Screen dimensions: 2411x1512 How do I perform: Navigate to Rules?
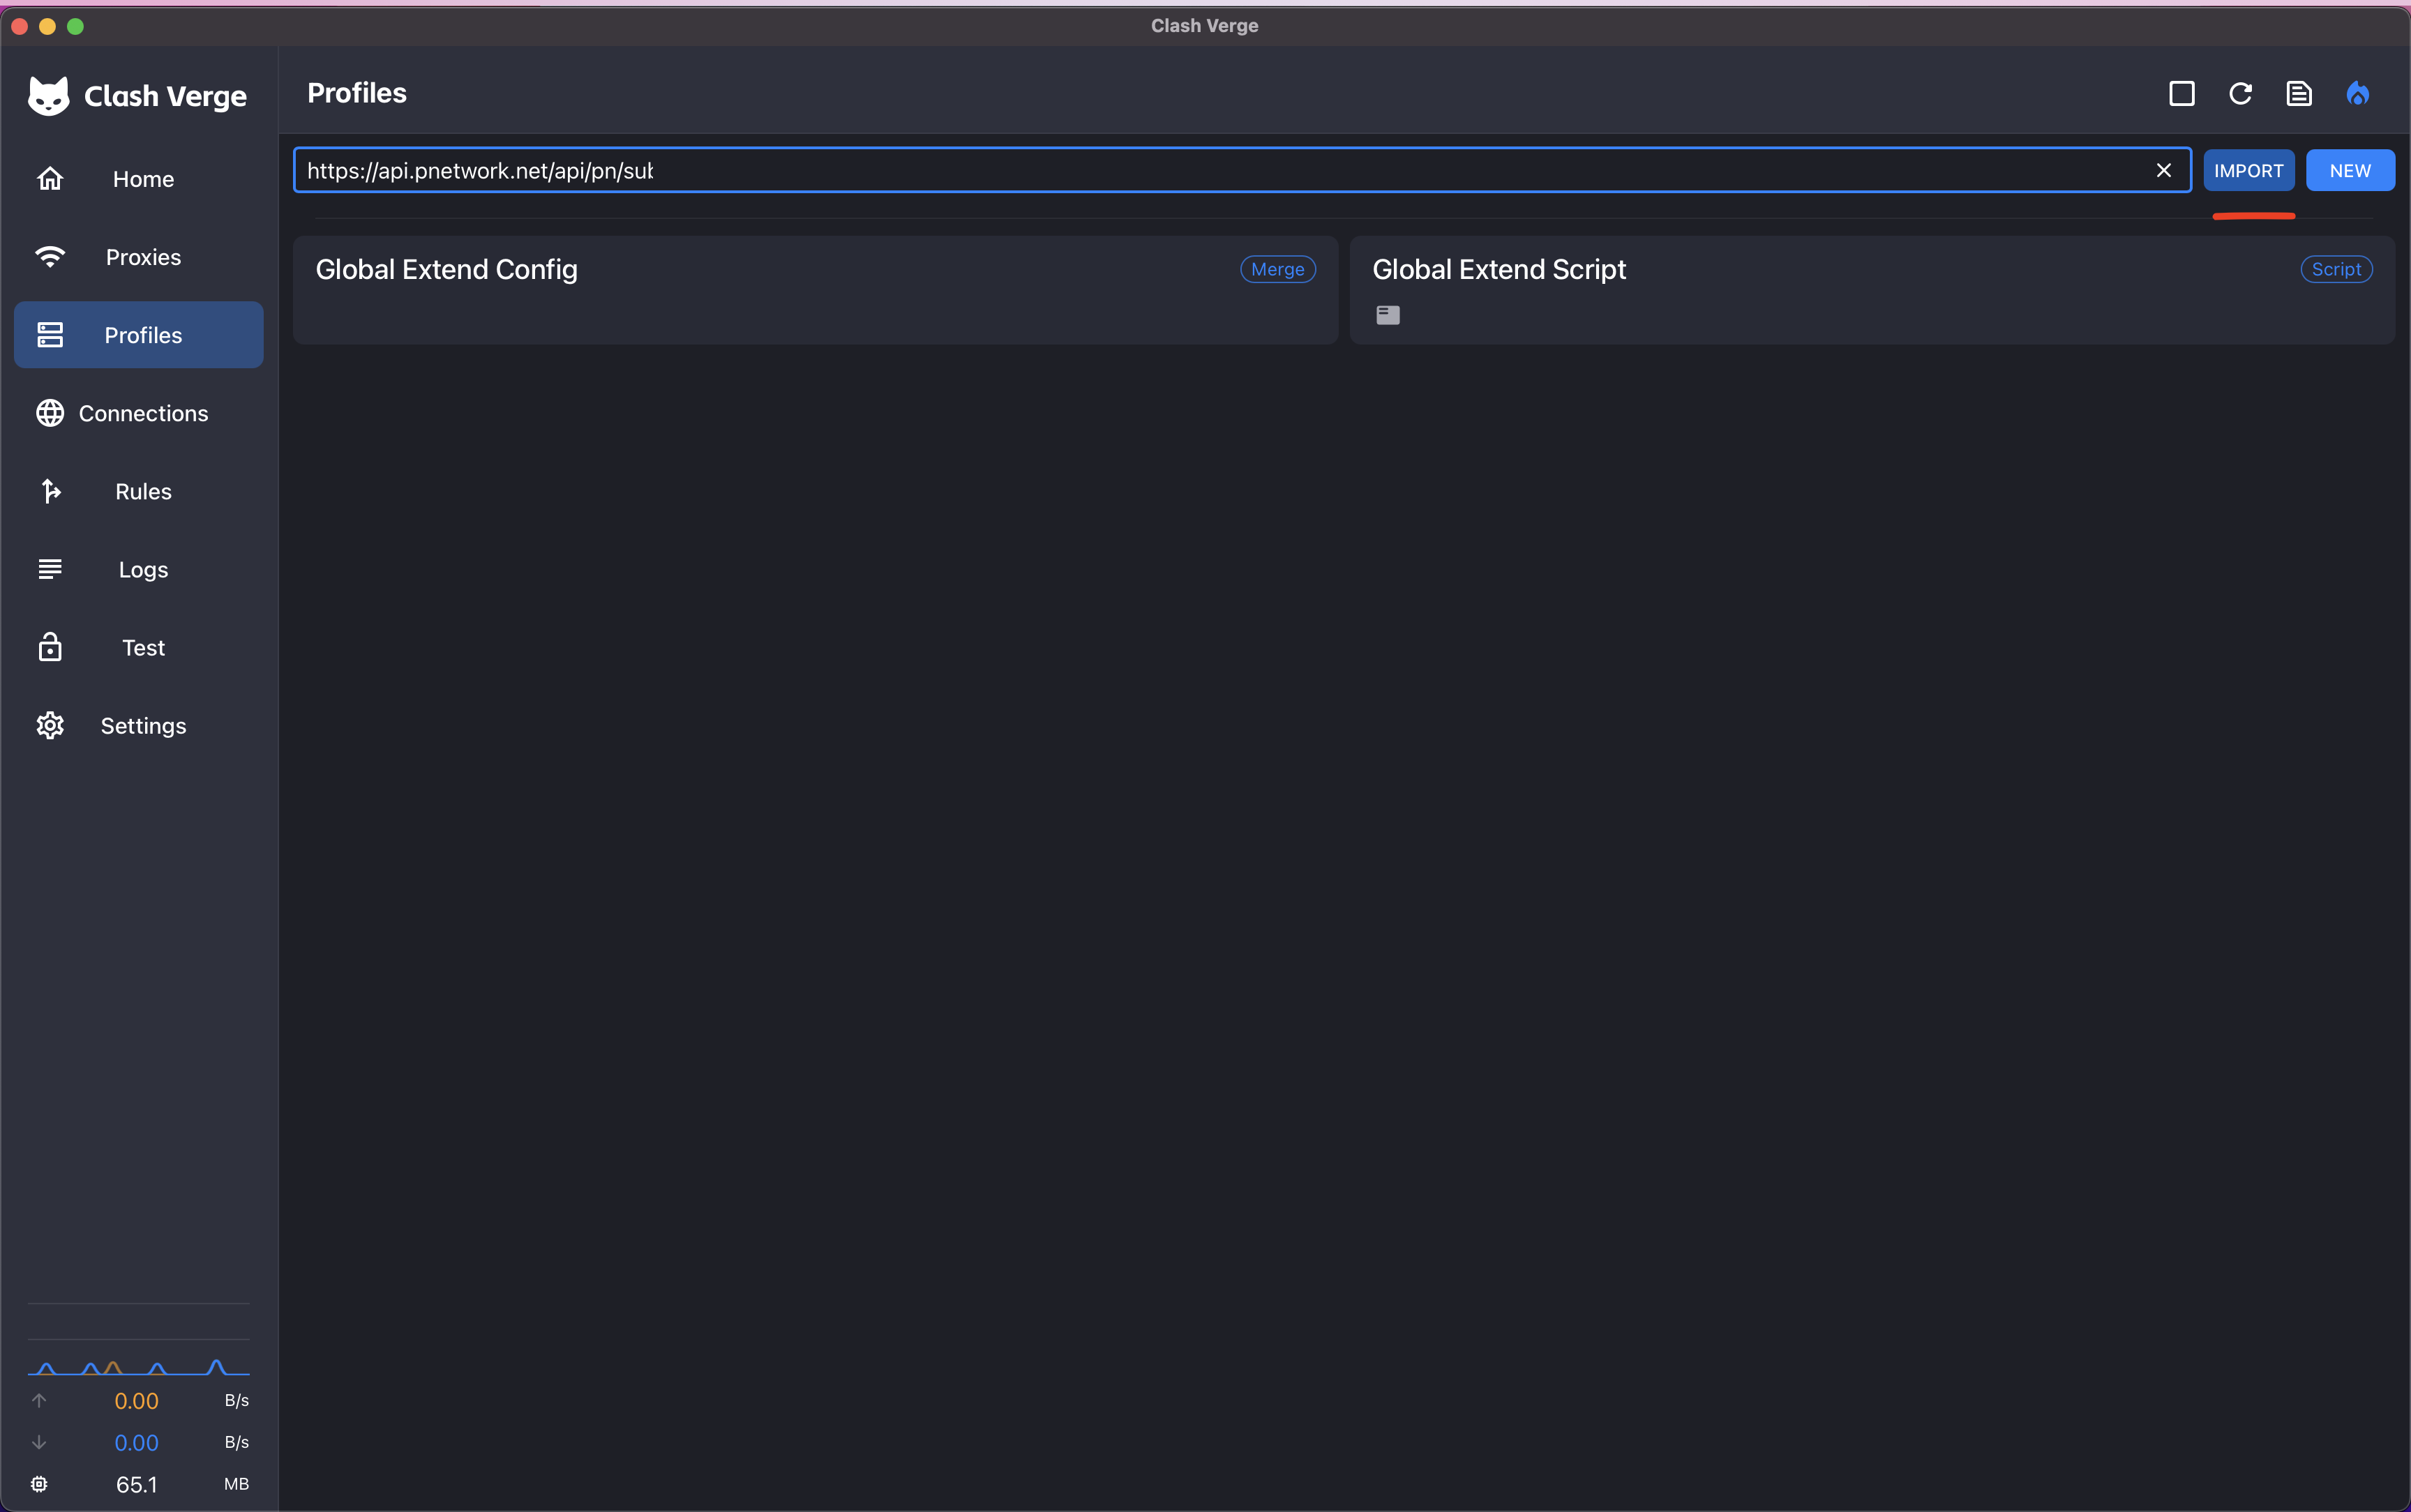pos(139,491)
